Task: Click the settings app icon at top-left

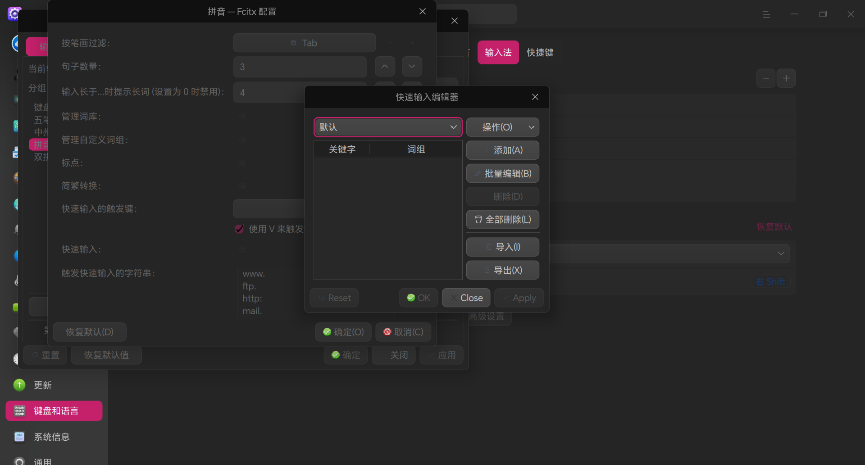Action: pos(14,14)
